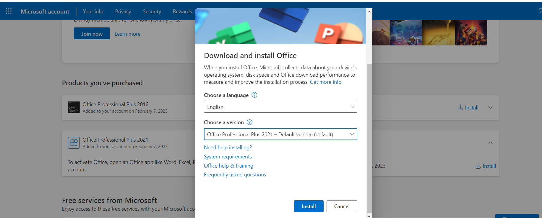The width and height of the screenshot is (542, 218).
Task: Open the Get more info link
Action: click(325, 82)
